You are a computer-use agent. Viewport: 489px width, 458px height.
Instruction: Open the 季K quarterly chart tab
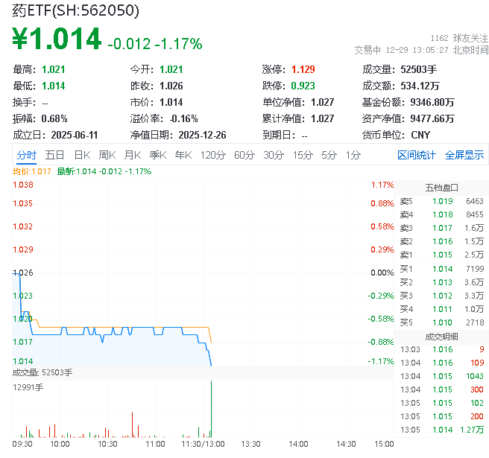click(x=157, y=155)
